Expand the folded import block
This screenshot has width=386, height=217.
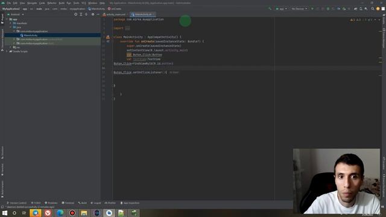point(127,28)
